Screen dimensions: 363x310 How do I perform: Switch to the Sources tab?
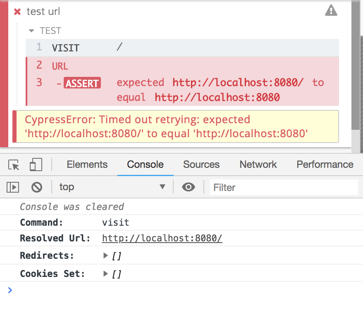coord(201,165)
